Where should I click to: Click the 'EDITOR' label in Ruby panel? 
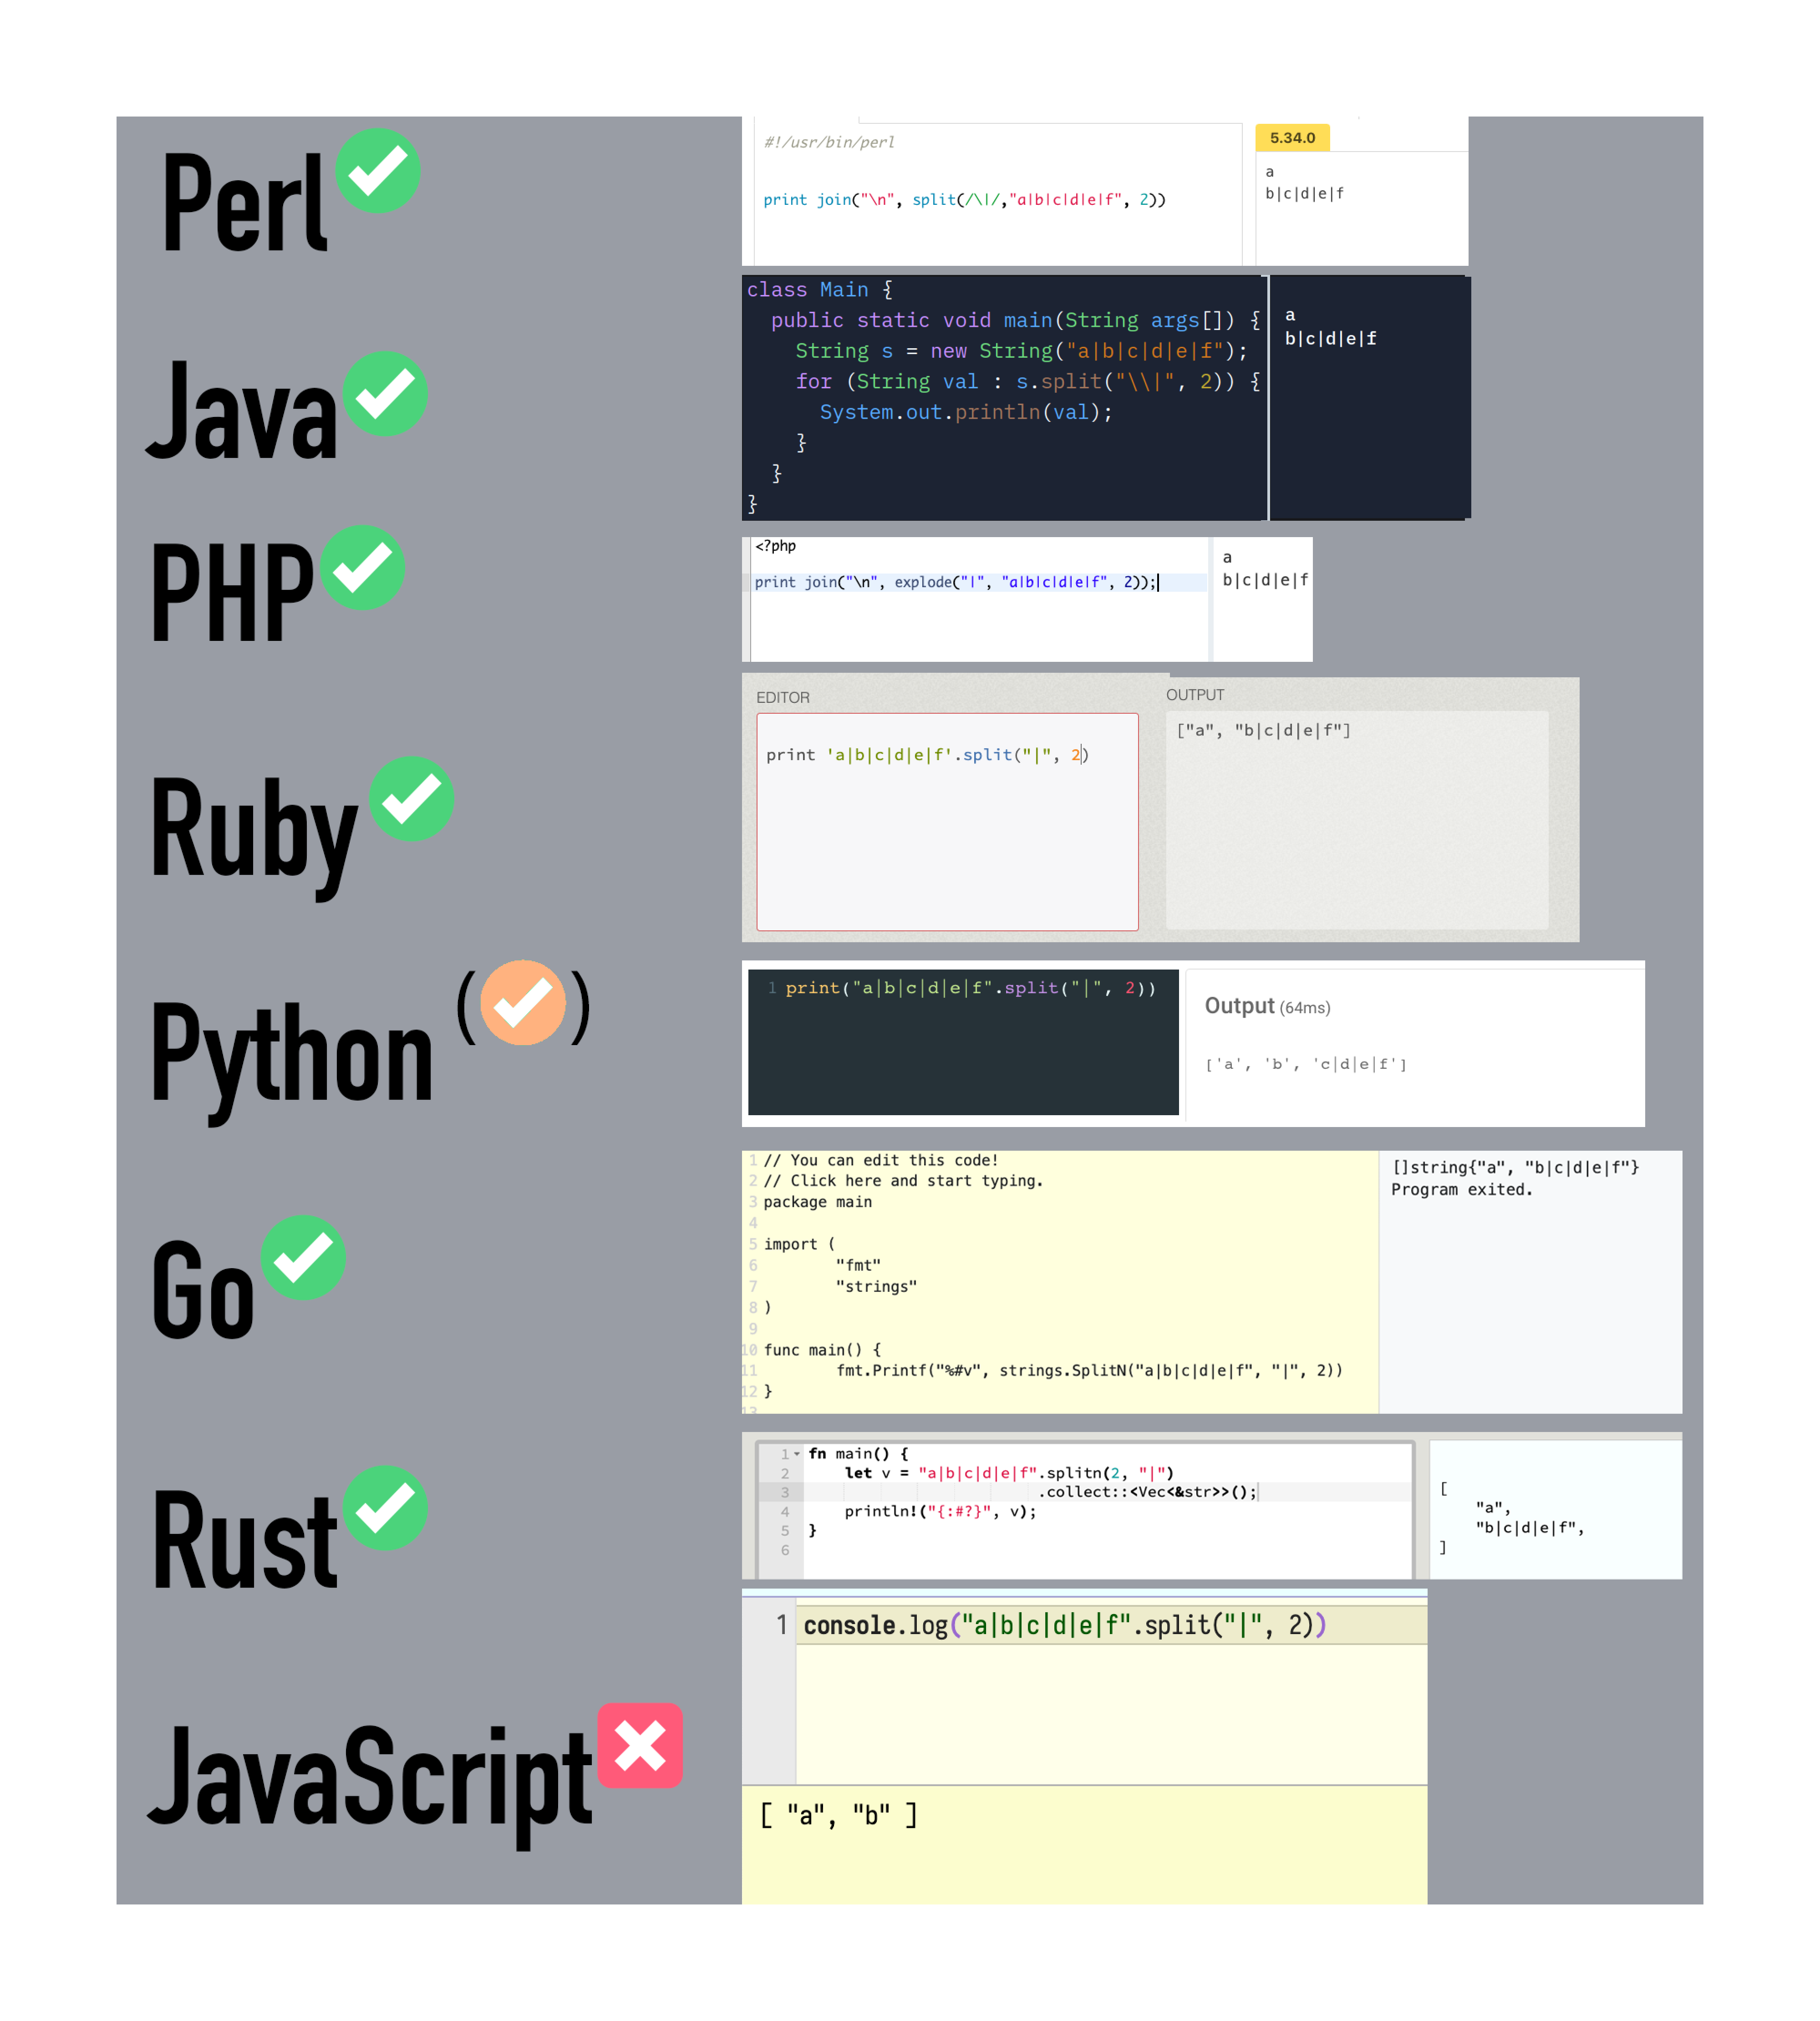coord(783,697)
